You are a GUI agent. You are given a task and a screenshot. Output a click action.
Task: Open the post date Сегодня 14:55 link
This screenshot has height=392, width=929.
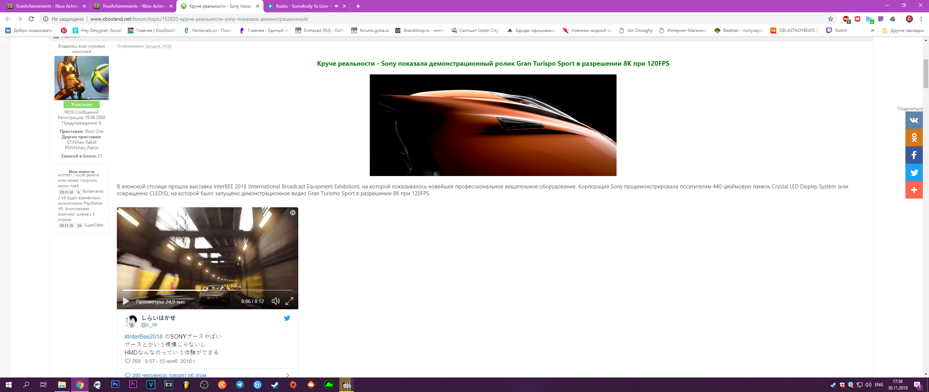coord(158,46)
